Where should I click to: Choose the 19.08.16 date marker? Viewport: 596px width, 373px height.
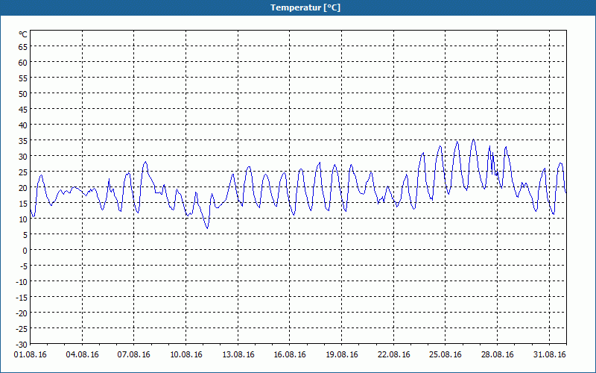pos(341,355)
